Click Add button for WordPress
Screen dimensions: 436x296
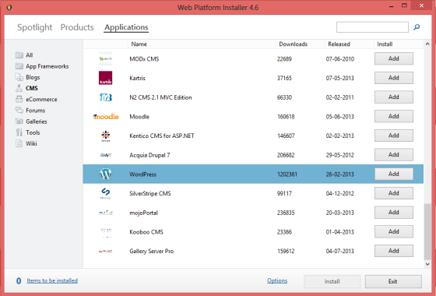tap(394, 174)
